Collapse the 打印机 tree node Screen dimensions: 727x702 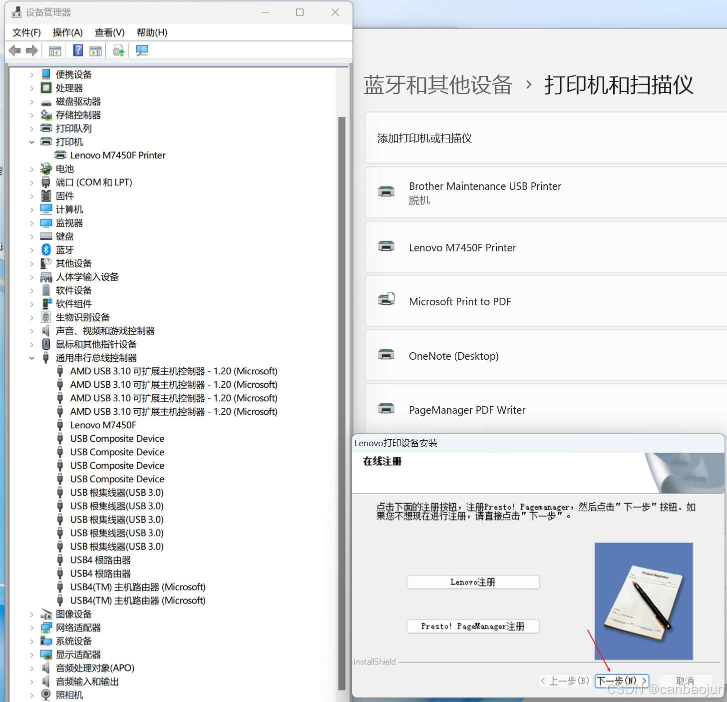[x=32, y=142]
